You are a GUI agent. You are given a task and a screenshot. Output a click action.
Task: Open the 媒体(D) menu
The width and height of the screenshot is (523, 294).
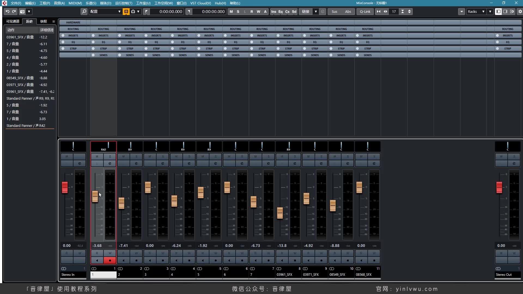105,3
